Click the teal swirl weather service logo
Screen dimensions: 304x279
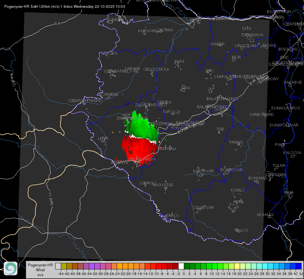pos(11,268)
